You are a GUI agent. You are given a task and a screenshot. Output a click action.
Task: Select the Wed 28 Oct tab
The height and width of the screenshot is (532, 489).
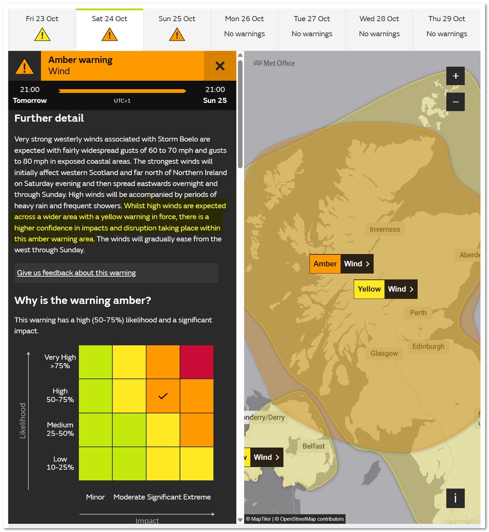[379, 30]
